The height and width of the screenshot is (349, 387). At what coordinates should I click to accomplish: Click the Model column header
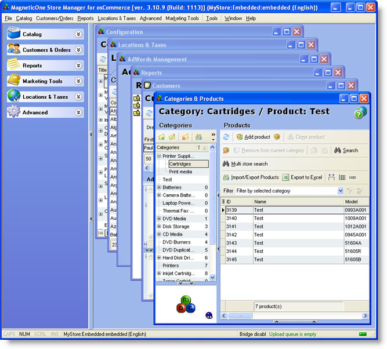(356, 202)
